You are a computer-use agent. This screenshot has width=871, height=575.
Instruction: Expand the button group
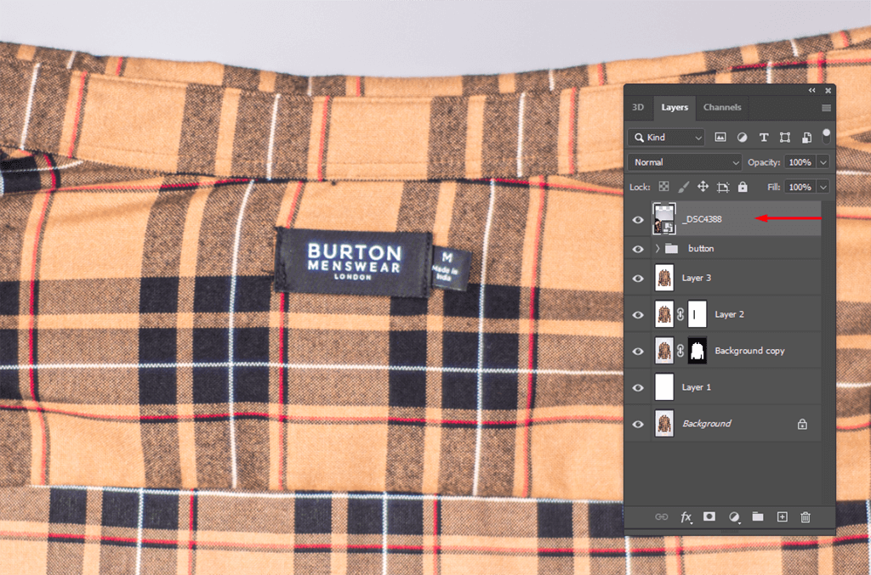[658, 248]
